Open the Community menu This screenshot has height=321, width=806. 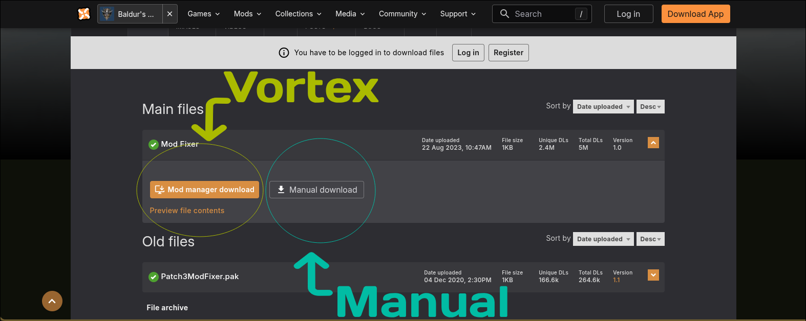402,14
